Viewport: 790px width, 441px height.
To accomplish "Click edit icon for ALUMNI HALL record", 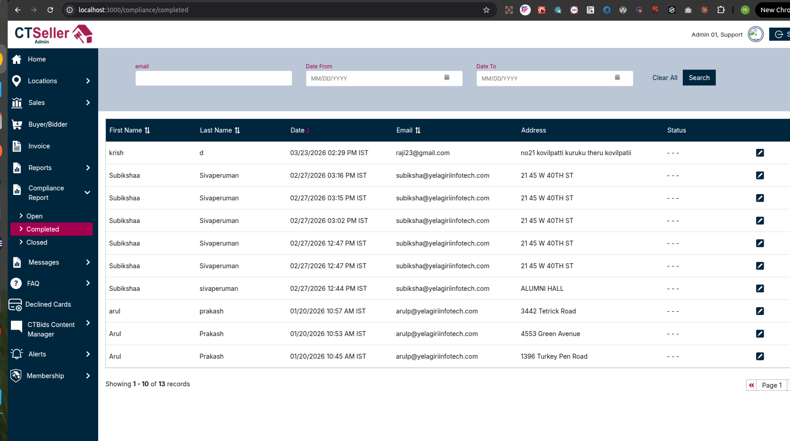I will [x=760, y=289].
